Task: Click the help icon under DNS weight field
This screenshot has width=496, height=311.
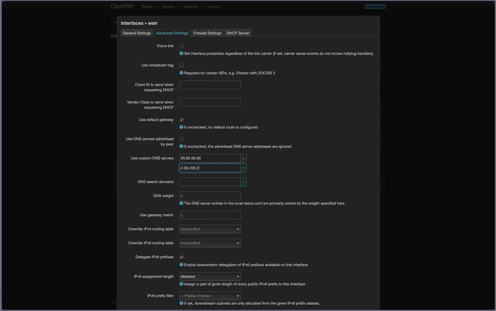Action: coord(181,203)
